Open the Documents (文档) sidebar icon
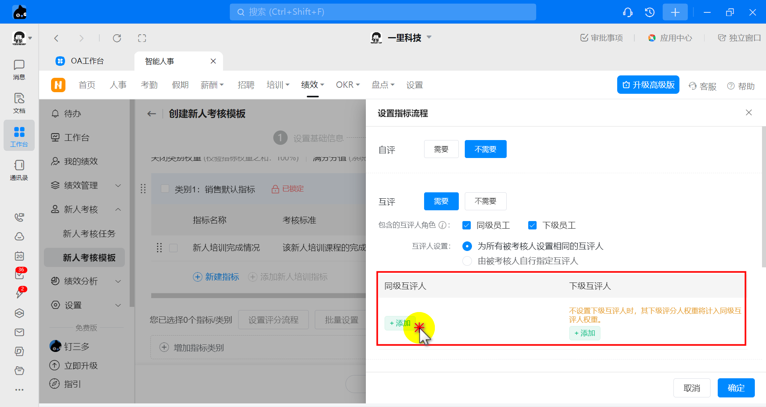 [19, 103]
